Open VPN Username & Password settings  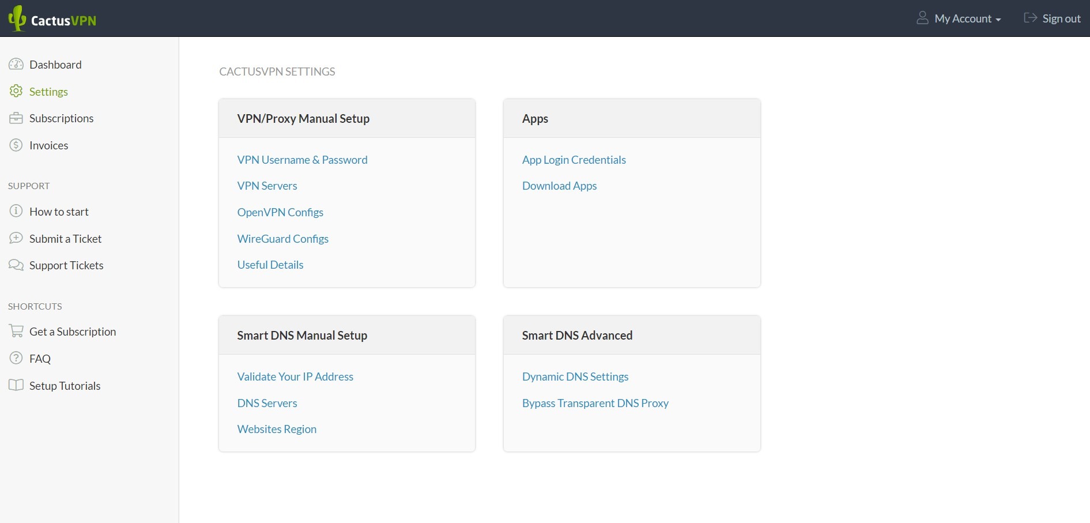coord(302,160)
